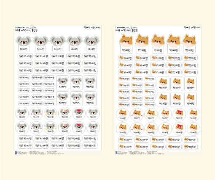Click the top-right name label on the fox sheet
Image resolution: width=215 pixels, height=180 pixels.
click(x=192, y=27)
